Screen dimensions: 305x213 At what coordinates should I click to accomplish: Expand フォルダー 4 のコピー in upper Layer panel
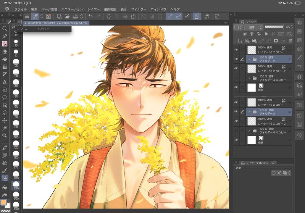pos(249,78)
